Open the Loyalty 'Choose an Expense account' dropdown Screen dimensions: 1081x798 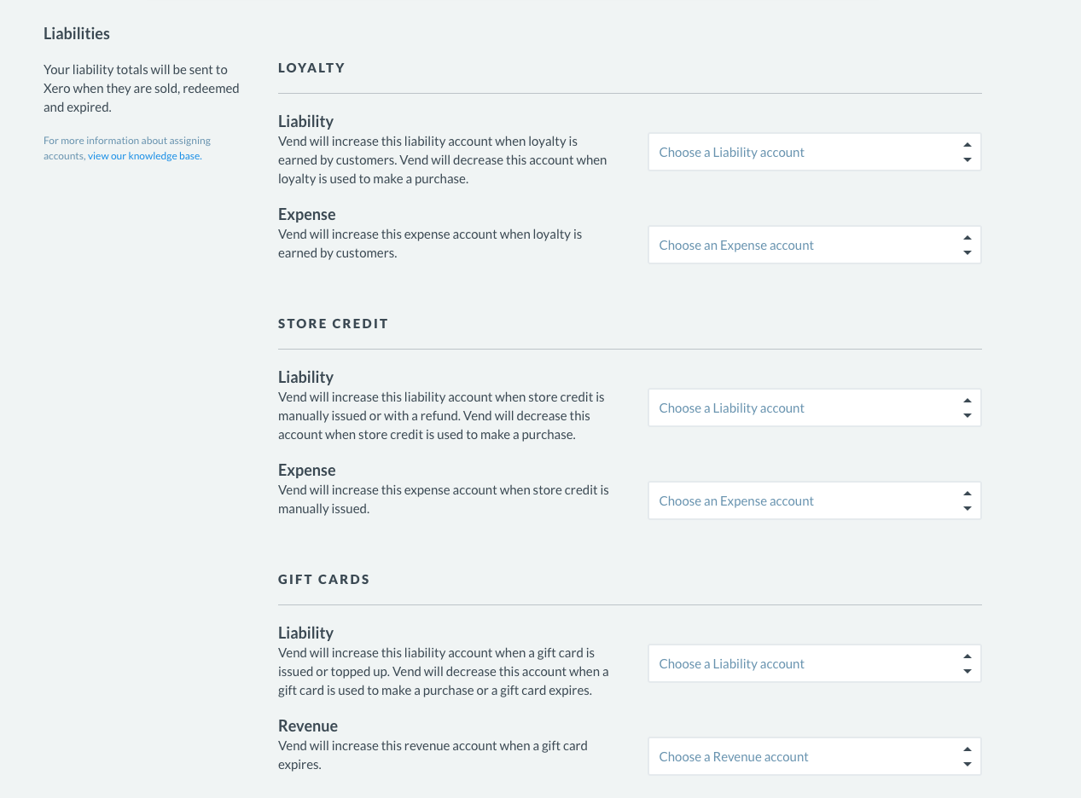tap(814, 245)
